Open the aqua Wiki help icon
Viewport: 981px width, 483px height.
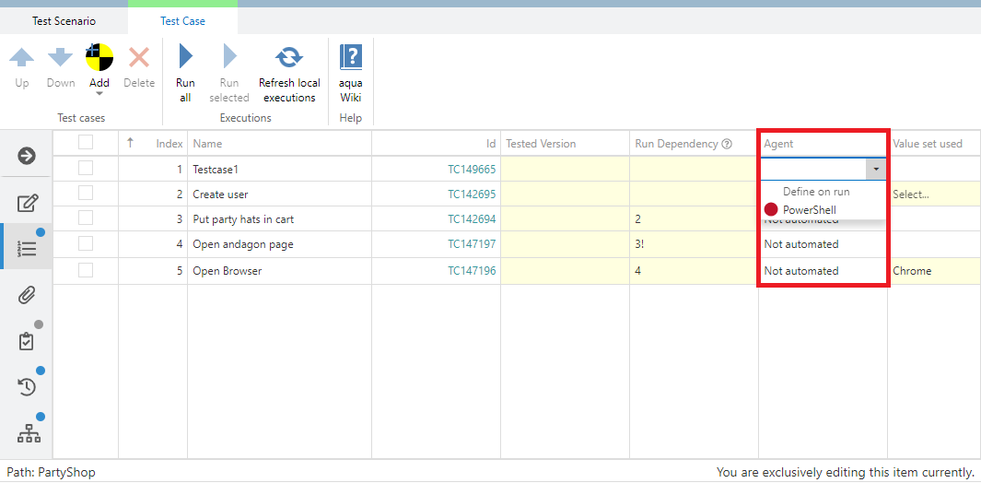click(x=351, y=57)
